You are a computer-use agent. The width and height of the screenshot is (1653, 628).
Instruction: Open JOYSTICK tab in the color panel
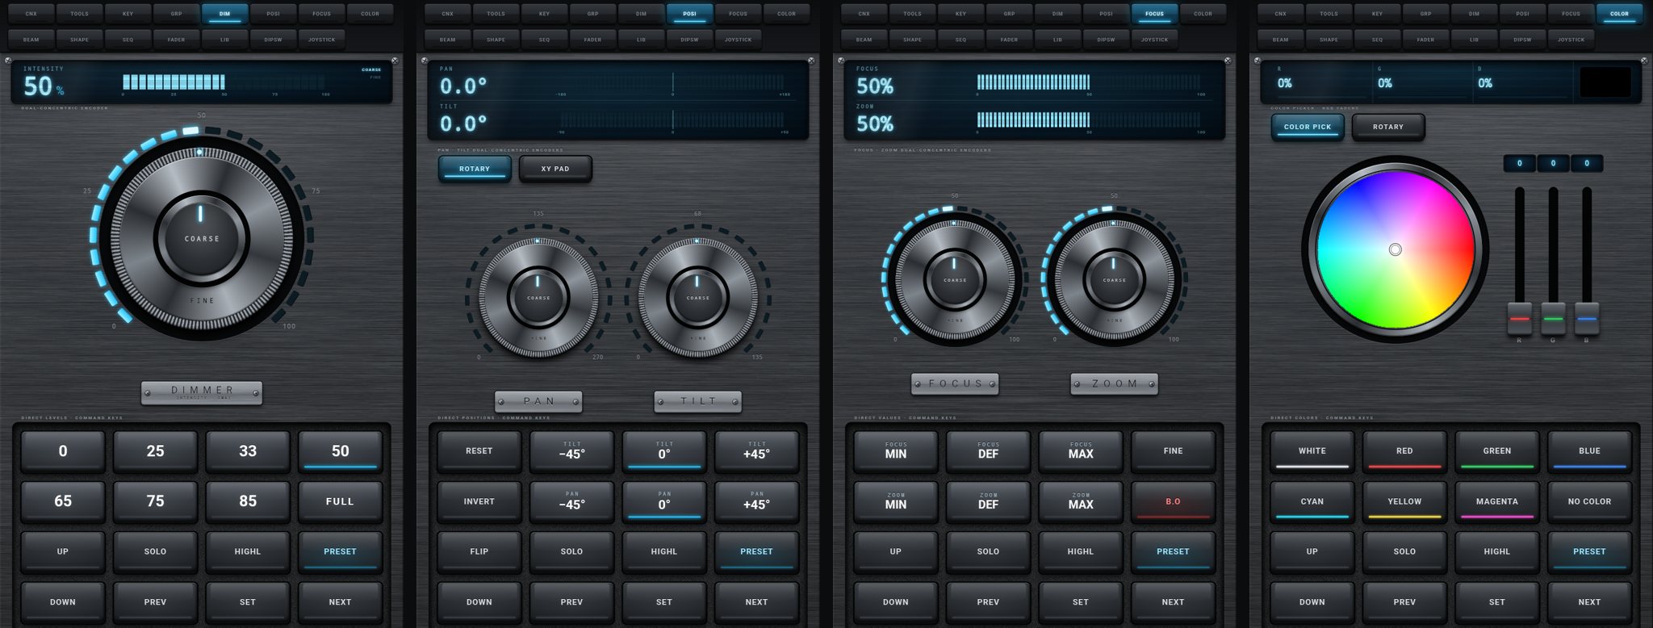(x=1571, y=40)
